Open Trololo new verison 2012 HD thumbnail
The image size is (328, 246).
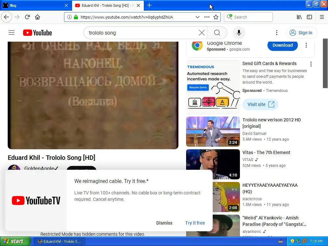pos(213,132)
